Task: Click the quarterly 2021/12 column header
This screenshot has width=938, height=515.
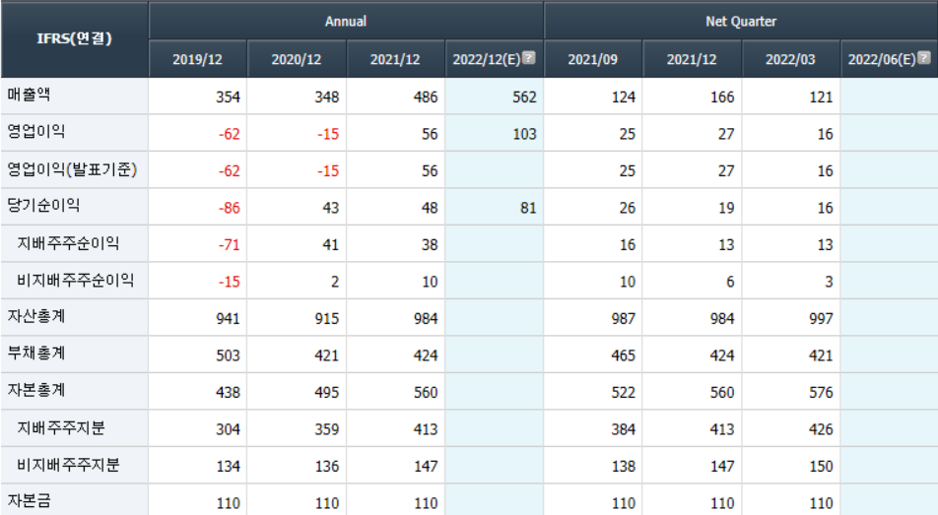Action: pyautogui.click(x=692, y=59)
